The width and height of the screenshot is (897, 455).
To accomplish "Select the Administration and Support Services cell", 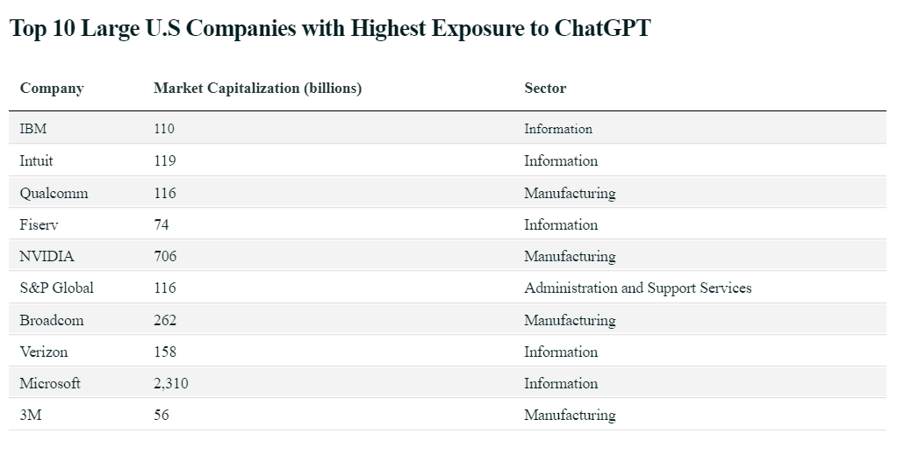I will coord(637,288).
